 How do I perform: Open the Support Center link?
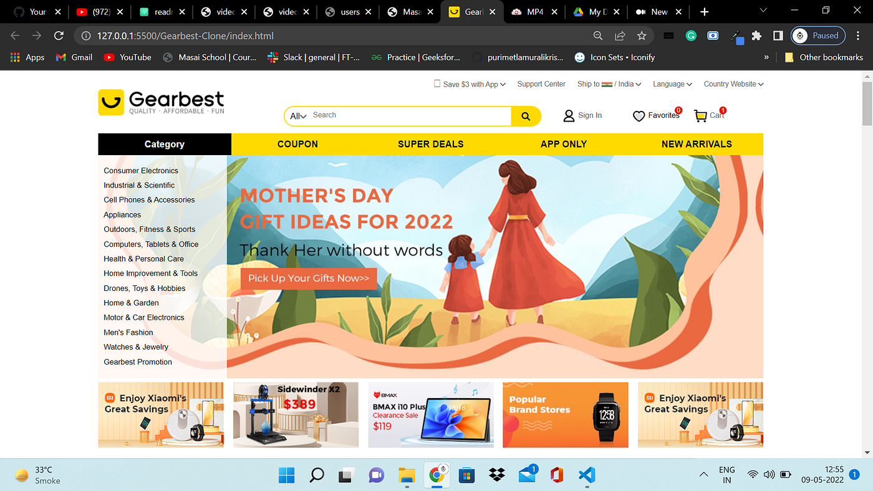(541, 84)
